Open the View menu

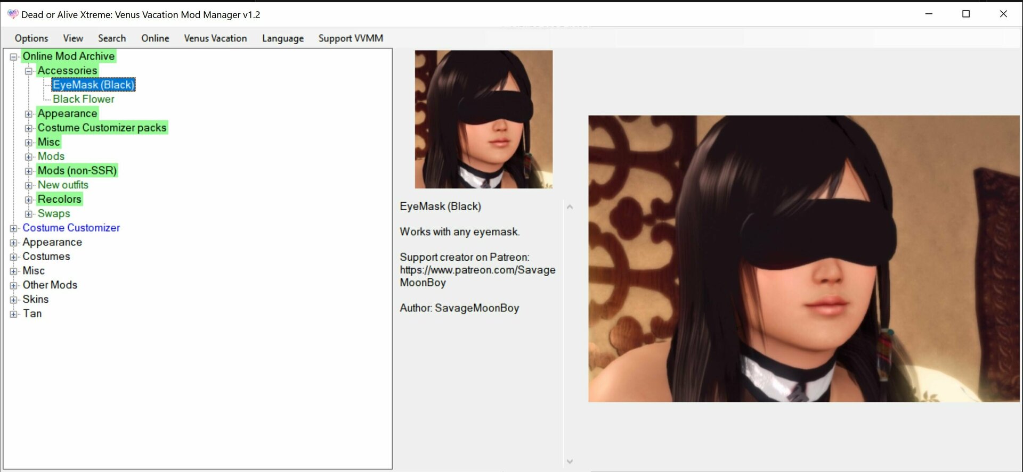(x=73, y=38)
